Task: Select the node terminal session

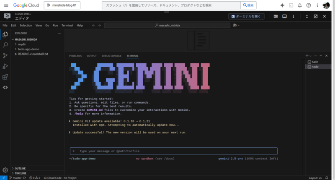Action: coord(318,67)
